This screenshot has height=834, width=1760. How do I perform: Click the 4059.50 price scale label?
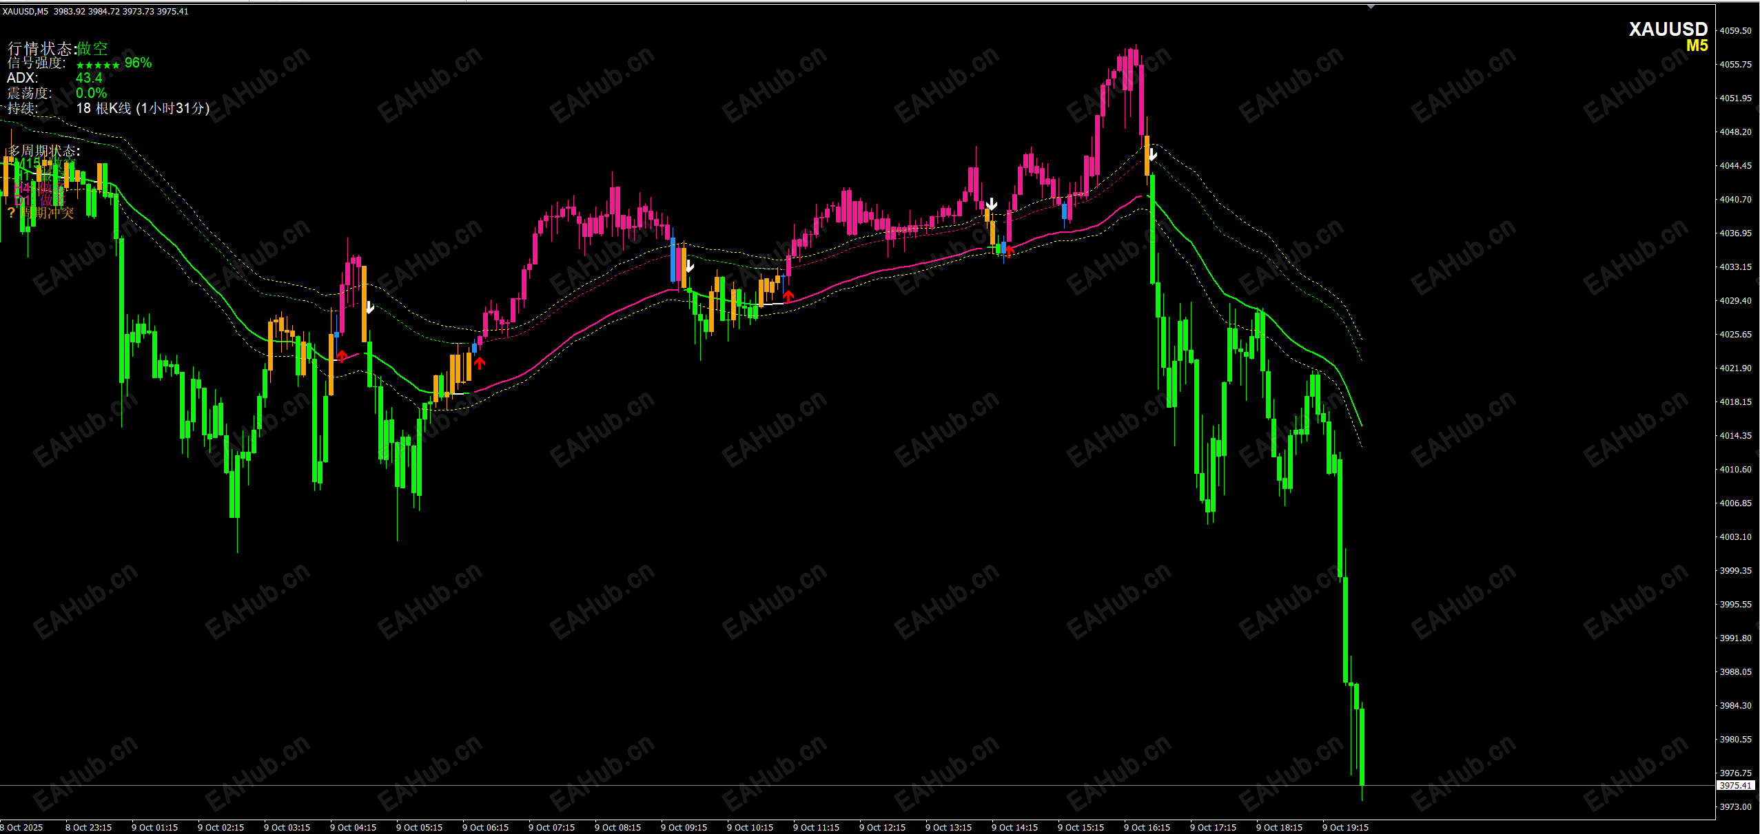click(1735, 30)
